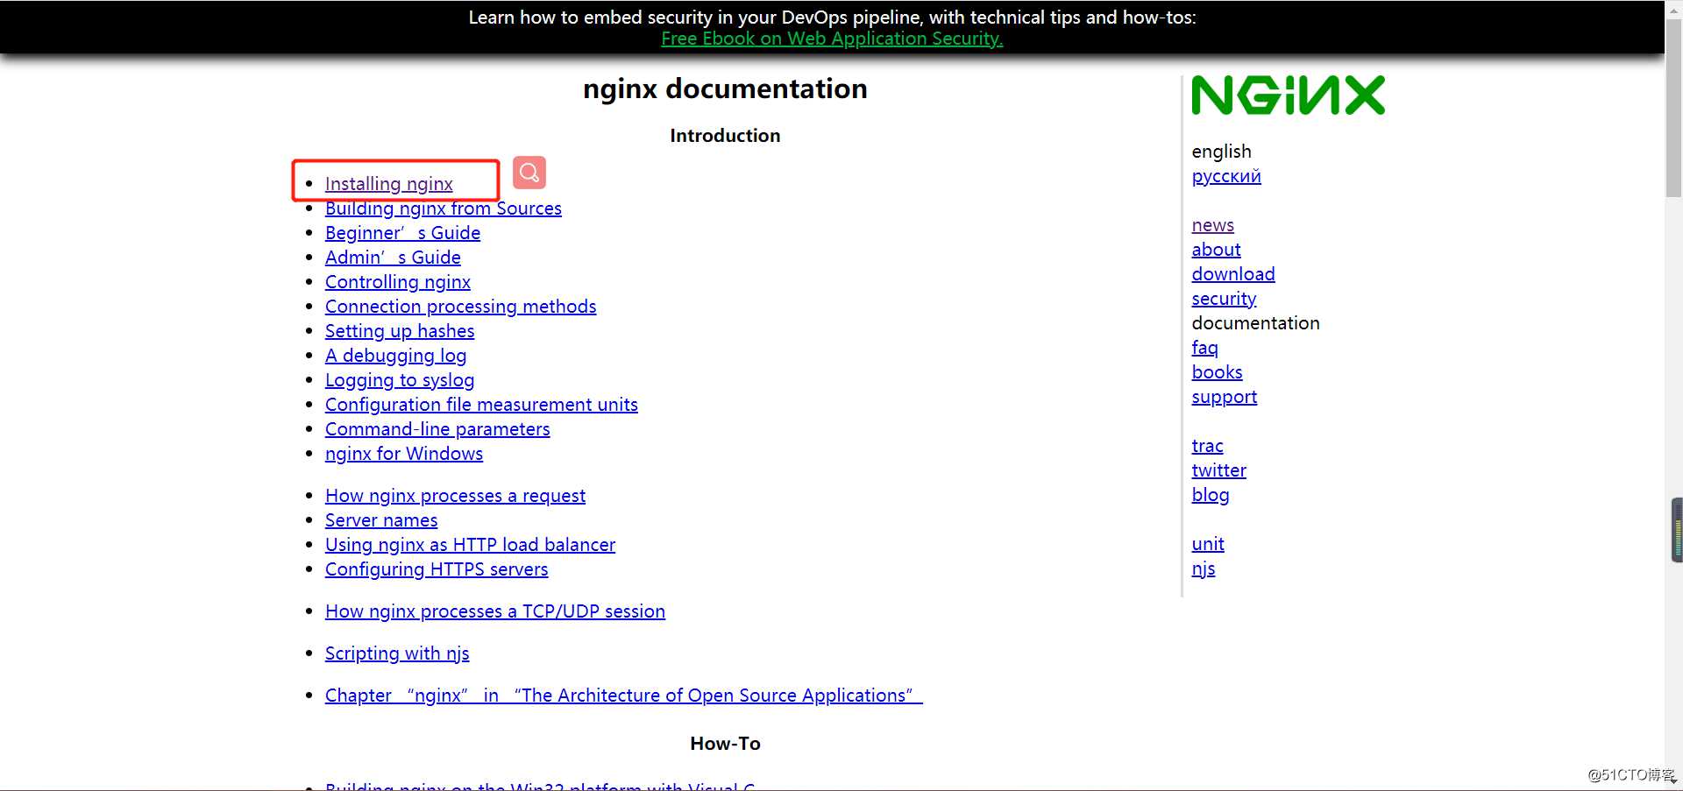Open How nginx processes a TCP/UDP session
The image size is (1683, 791).
(495, 611)
